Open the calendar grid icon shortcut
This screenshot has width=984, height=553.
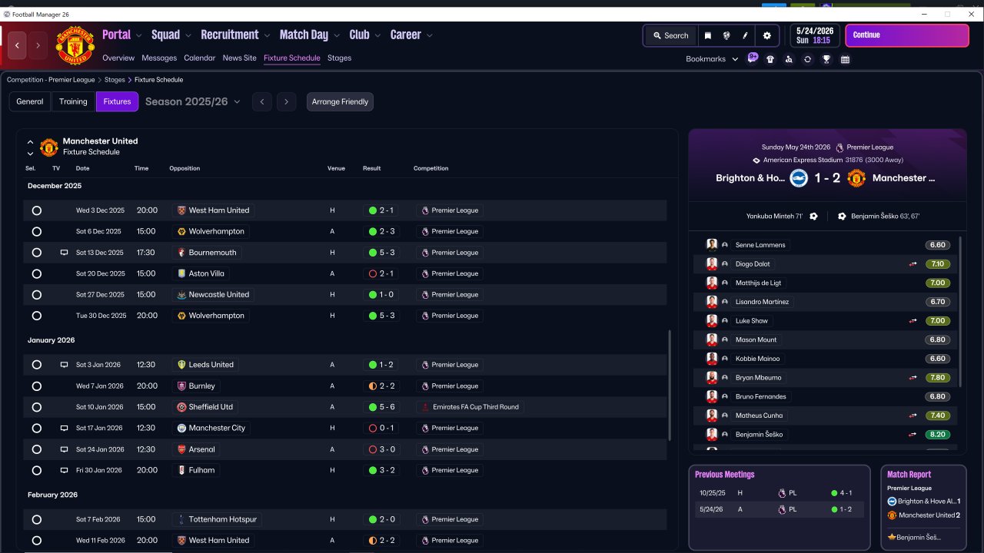[846, 59]
